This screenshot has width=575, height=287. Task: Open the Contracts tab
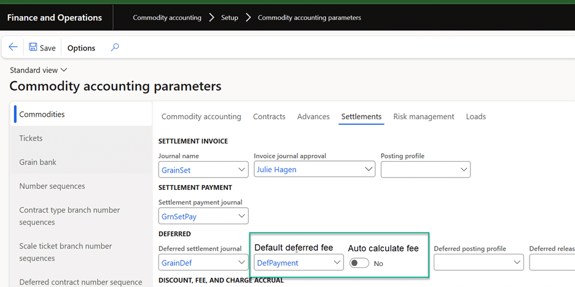pos(269,117)
